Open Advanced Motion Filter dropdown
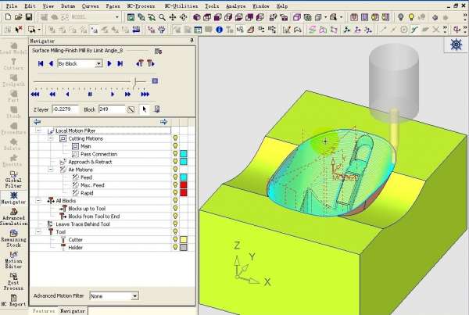Screen dimensions: 469x315 pyautogui.click(x=134, y=296)
